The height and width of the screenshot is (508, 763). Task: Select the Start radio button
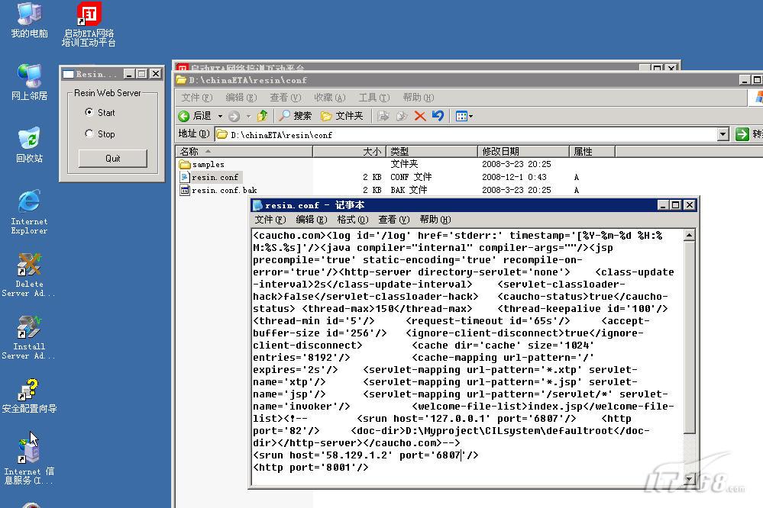pos(89,113)
